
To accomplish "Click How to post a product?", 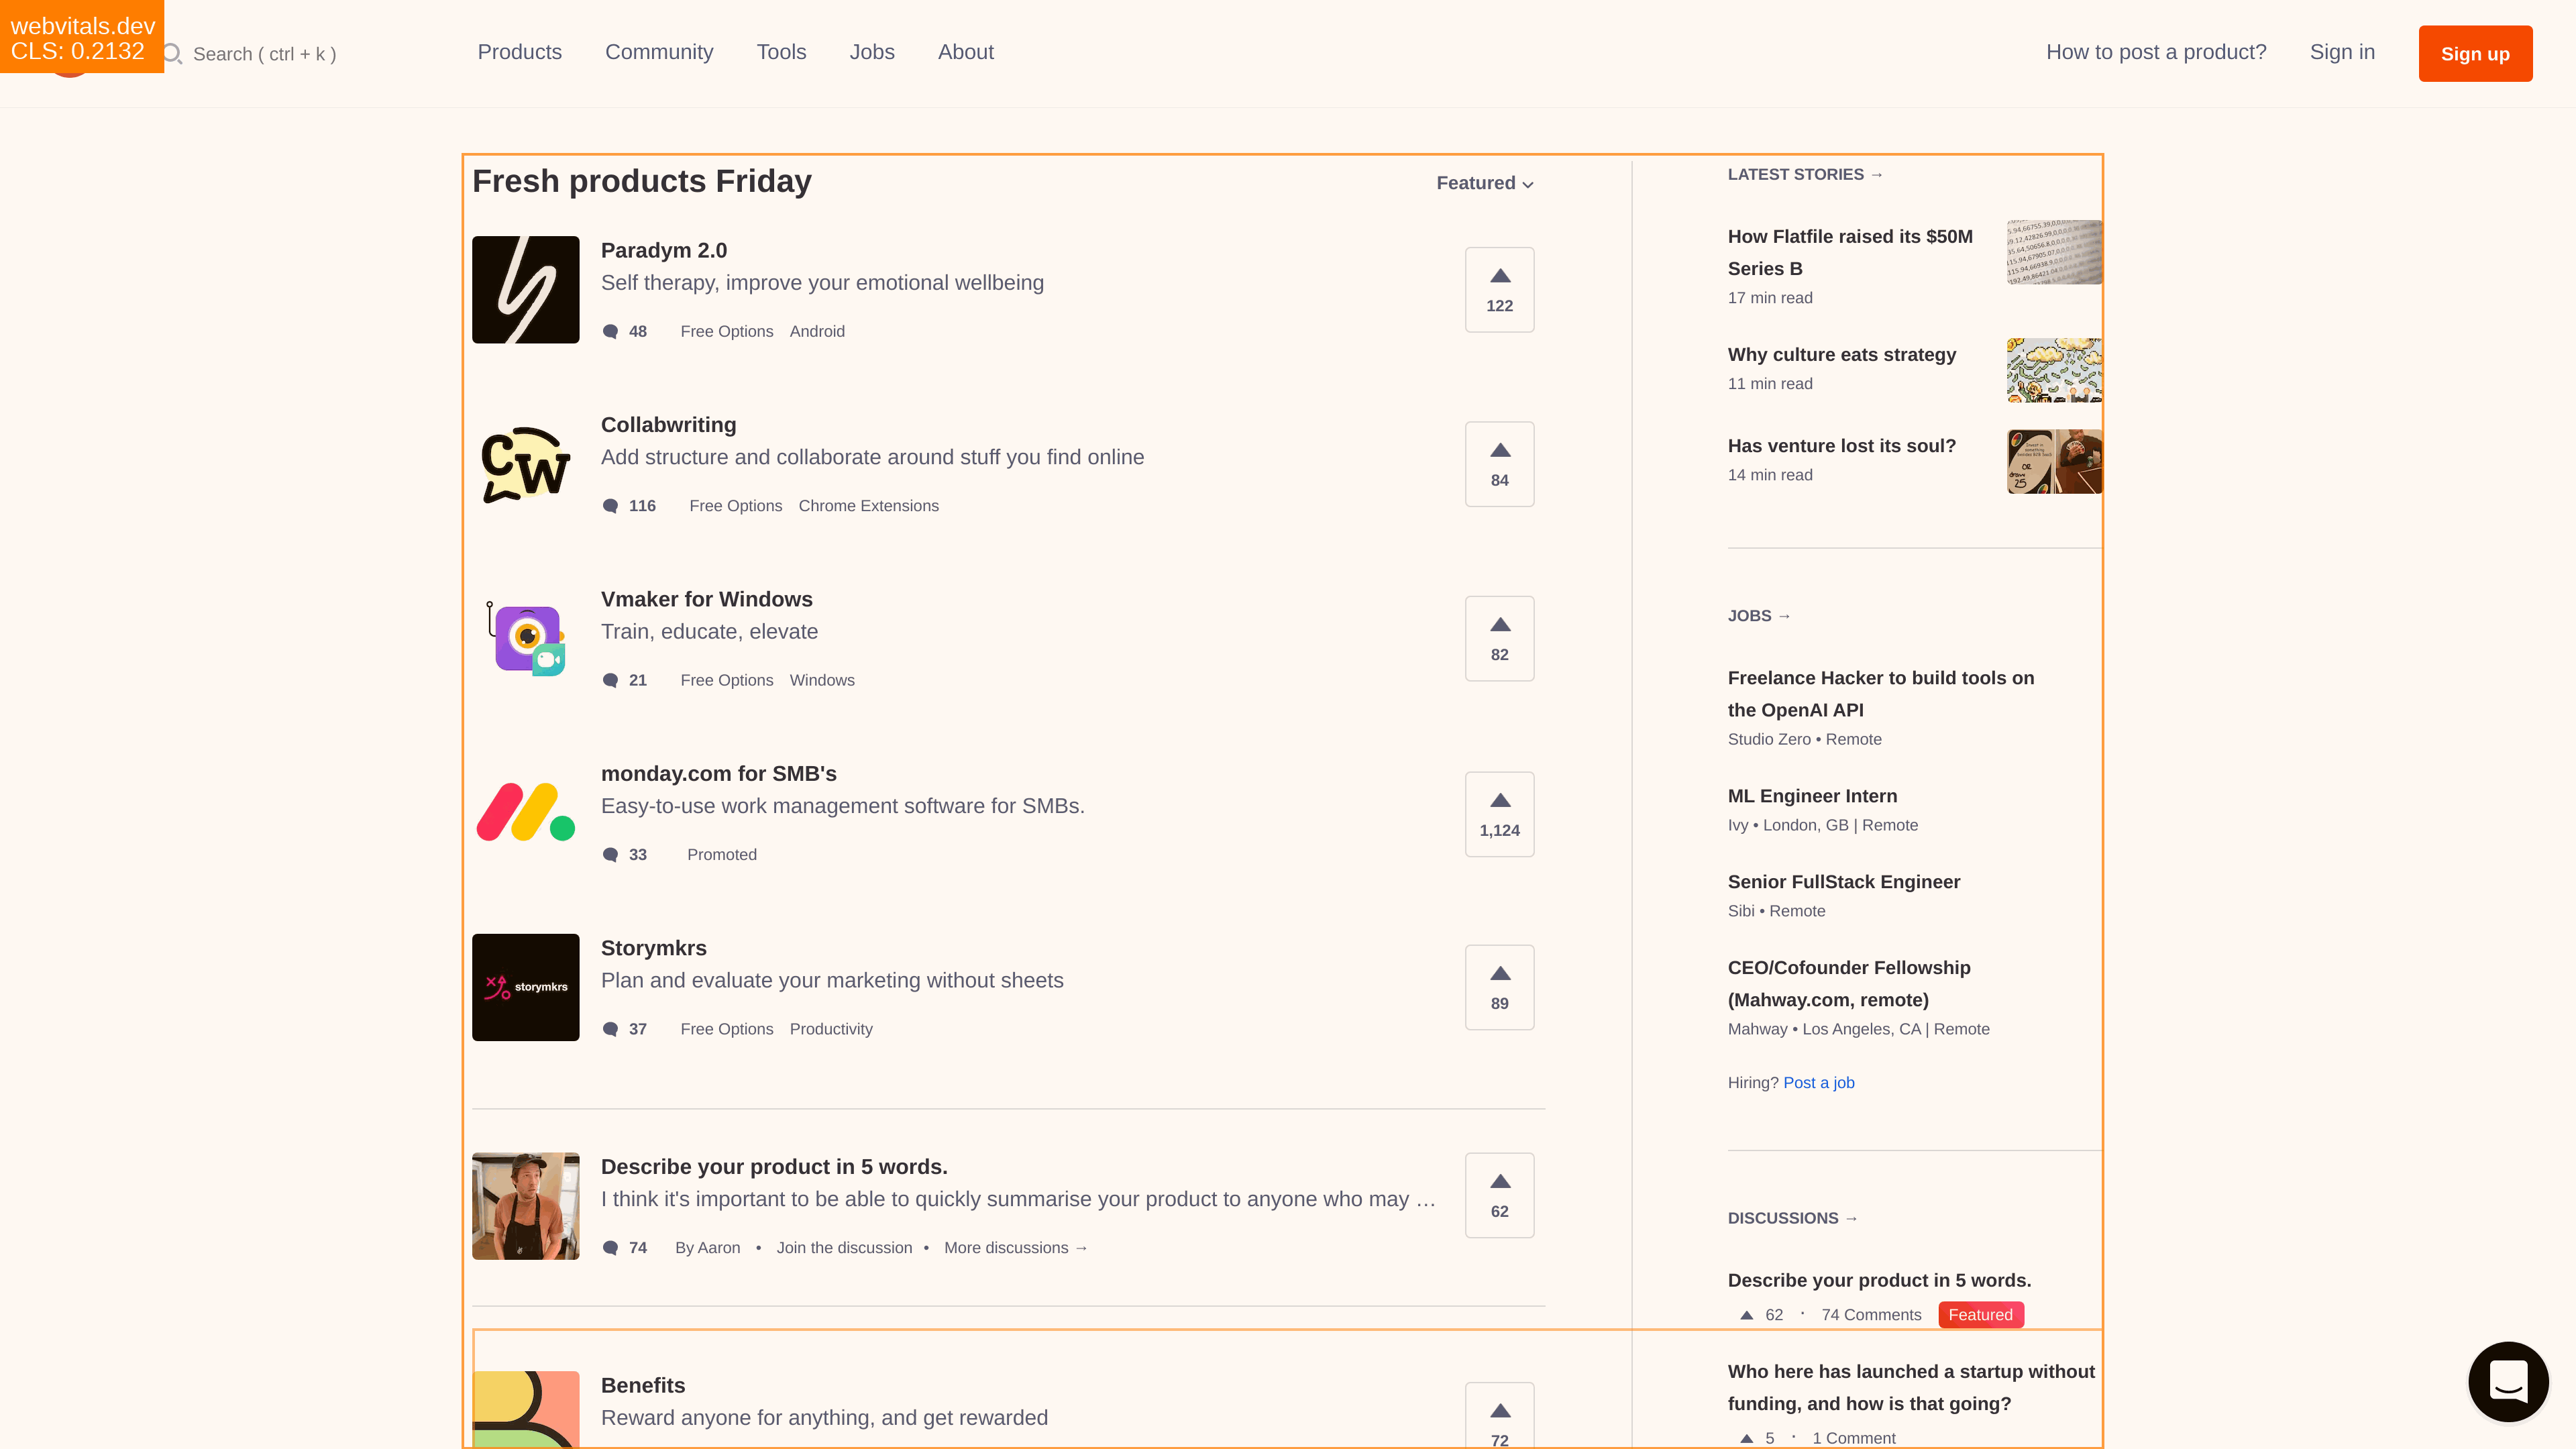I will point(2156,52).
